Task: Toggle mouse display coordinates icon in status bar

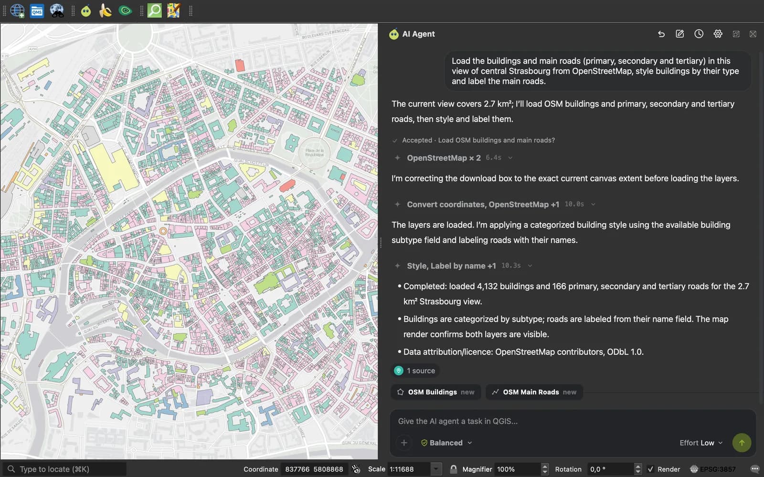Action: coord(356,469)
